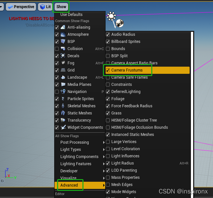Toggle LOD Parenting entry

click(x=148, y=170)
